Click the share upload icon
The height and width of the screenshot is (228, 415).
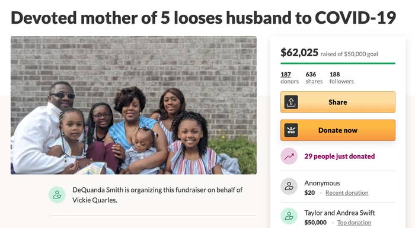[x=291, y=102]
